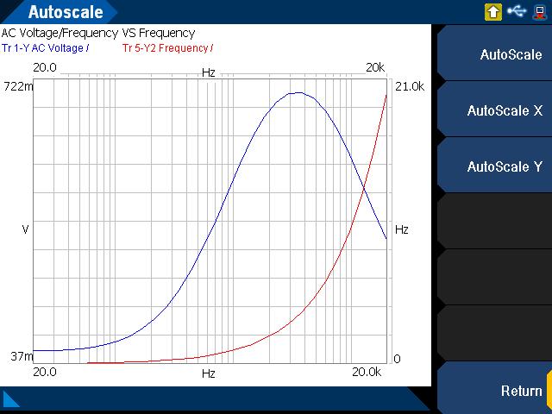Select the AutoScale X softkey
The image size is (552, 414).
coord(494,110)
